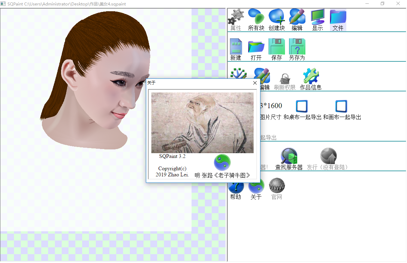This screenshot has height=263, width=407.
Task: Click the 另存为 (Save As) icon
Action: tap(297, 47)
